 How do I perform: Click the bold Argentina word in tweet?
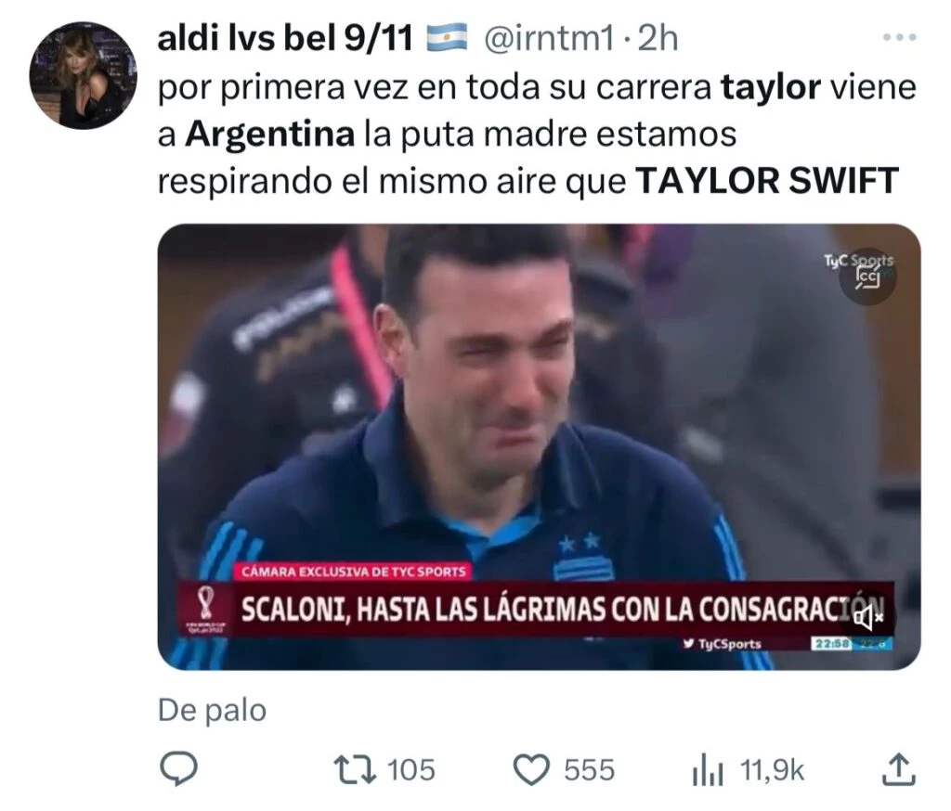pyautogui.click(x=270, y=135)
